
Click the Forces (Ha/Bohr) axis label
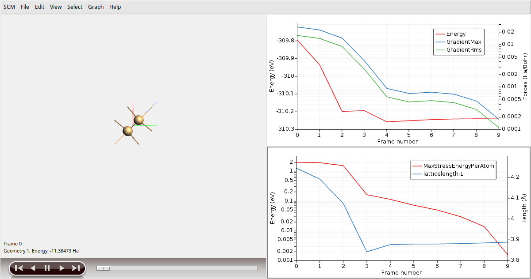coord(525,75)
